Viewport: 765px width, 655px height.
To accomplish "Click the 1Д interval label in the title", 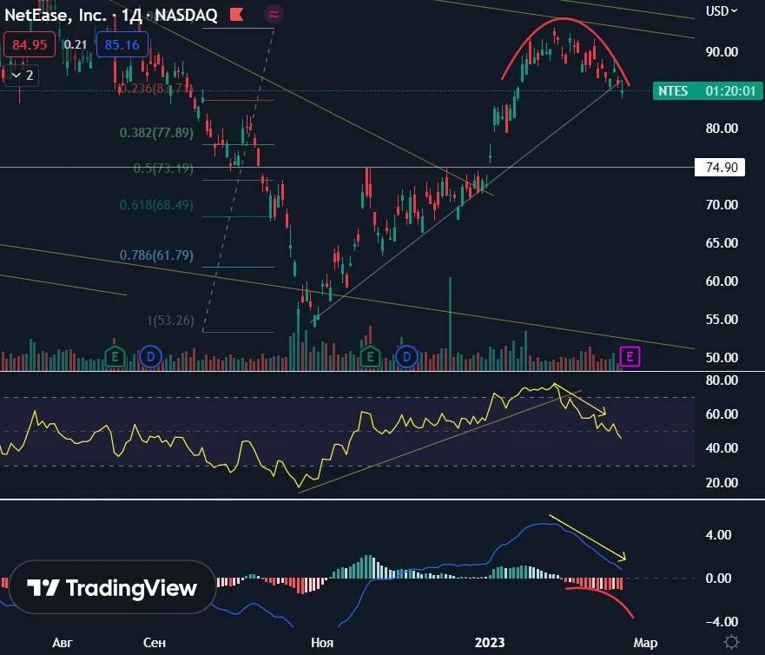I will pos(132,15).
